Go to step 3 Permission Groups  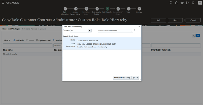coord(86,9)
